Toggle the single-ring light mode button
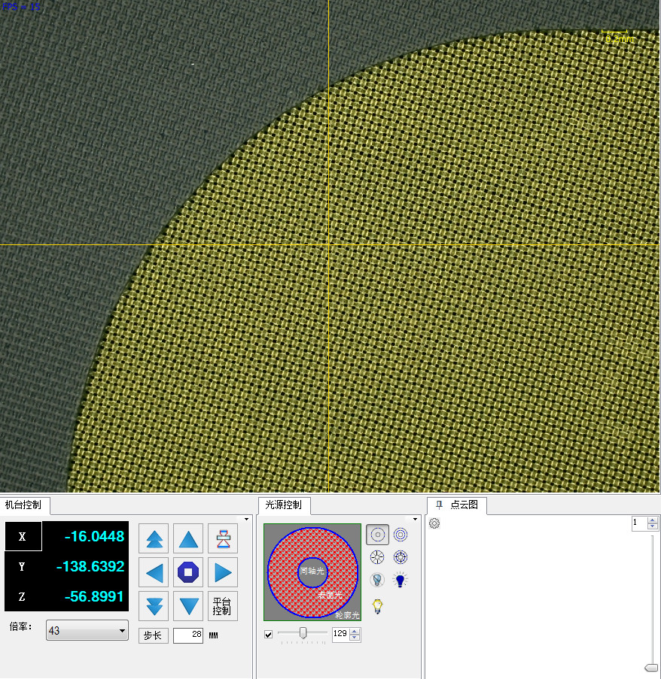 [x=378, y=535]
